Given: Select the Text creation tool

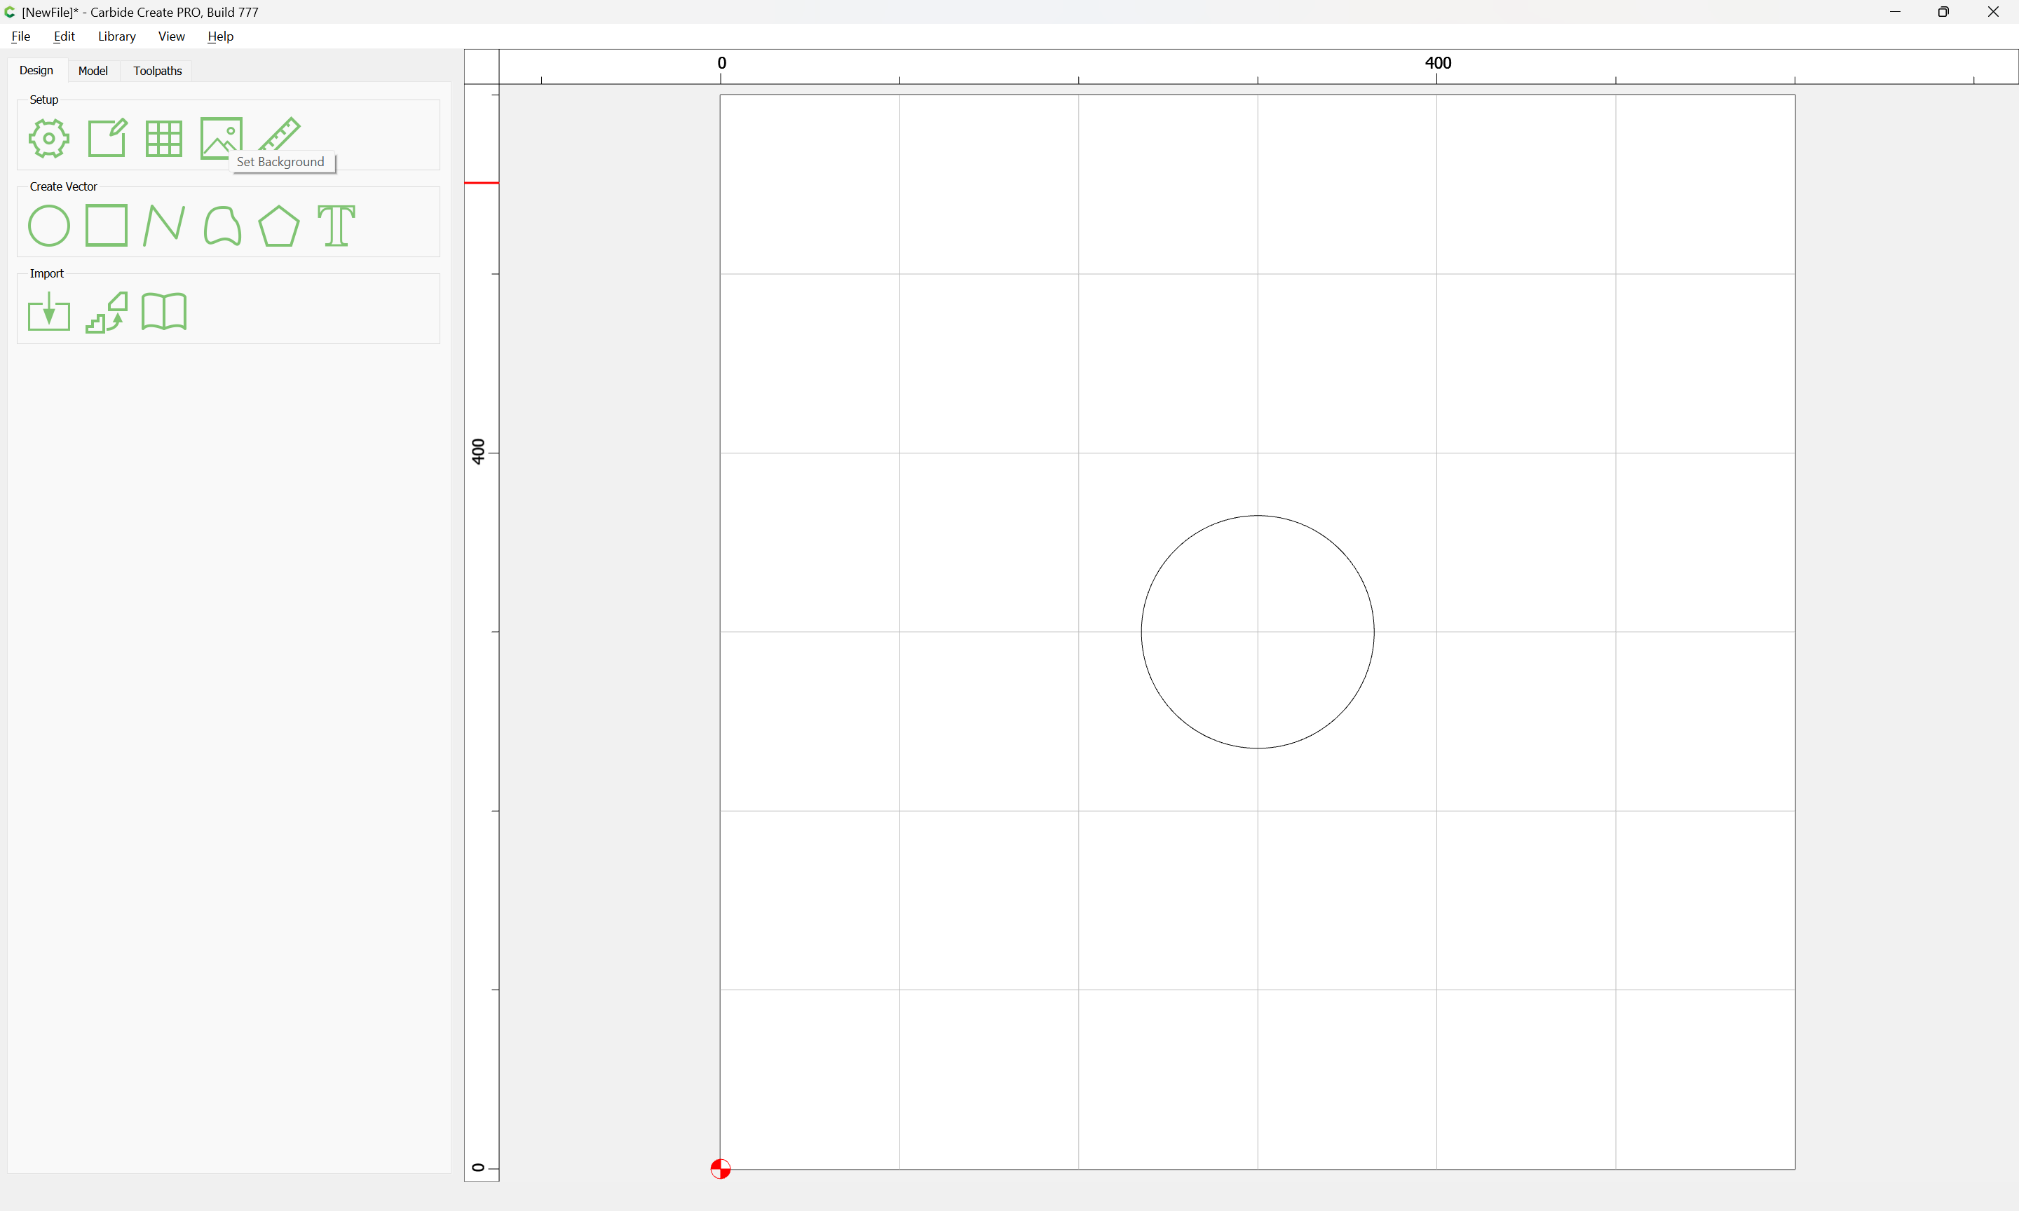Looking at the screenshot, I should [x=336, y=225].
